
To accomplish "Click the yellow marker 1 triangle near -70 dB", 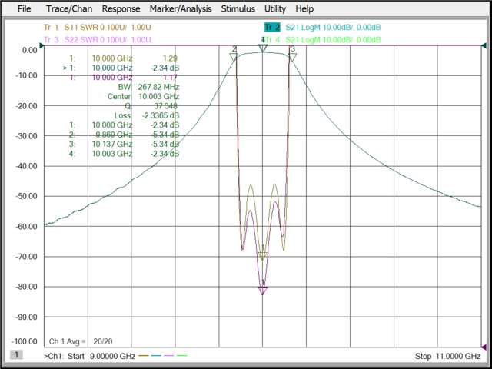I will click(x=263, y=256).
